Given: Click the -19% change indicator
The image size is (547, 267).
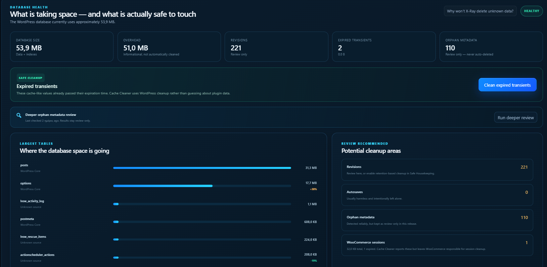Looking at the screenshot, I should tap(314, 261).
